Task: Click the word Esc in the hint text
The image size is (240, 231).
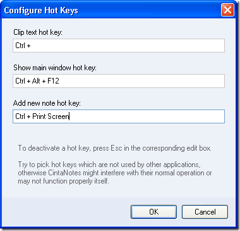Action: (x=116, y=148)
